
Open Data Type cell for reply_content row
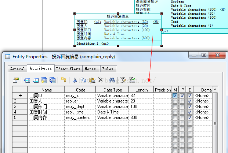coord(112,117)
